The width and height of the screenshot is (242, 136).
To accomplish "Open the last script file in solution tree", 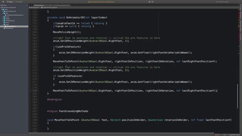I will point(9,28).
